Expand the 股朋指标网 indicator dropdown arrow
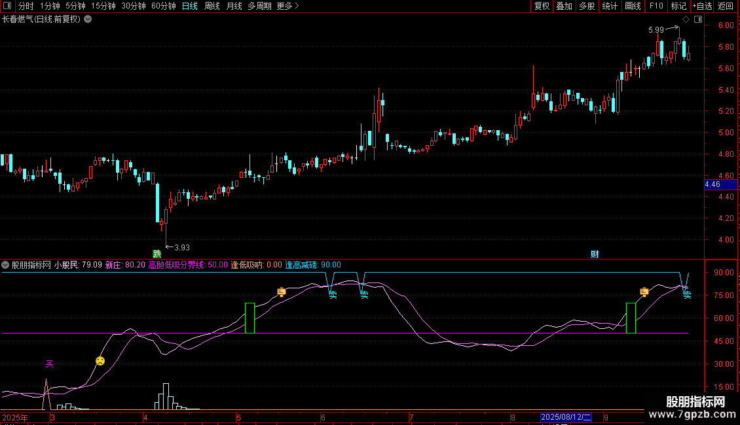Screen dimensions: 740x425 (x=6, y=265)
